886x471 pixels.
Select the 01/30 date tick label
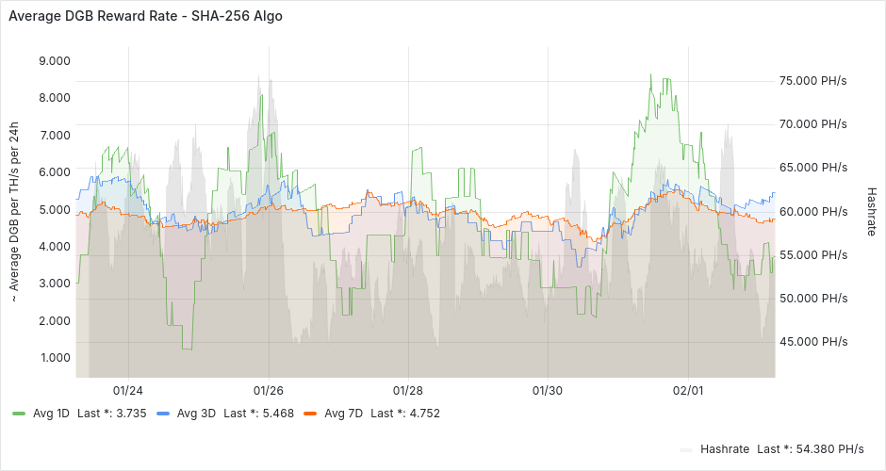[x=548, y=390]
